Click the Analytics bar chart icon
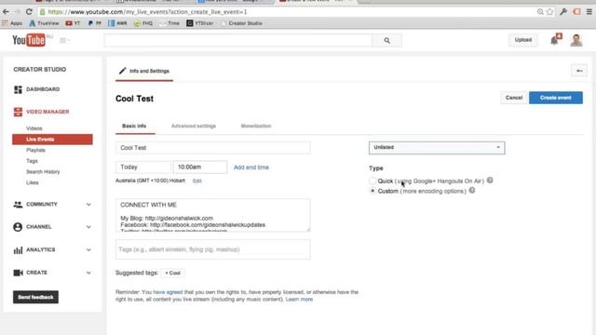 pos(18,250)
